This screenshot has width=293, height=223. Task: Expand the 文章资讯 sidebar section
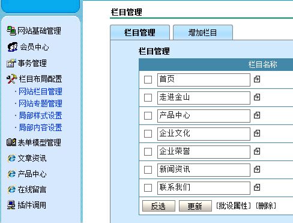tap(32, 158)
